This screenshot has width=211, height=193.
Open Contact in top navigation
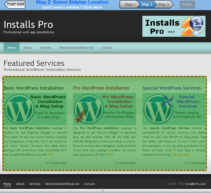[107, 48]
